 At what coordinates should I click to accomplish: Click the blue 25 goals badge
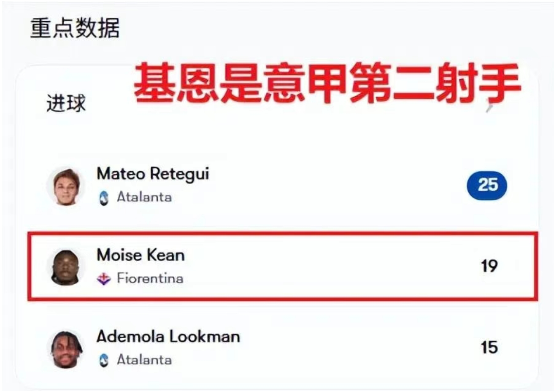pos(487,185)
